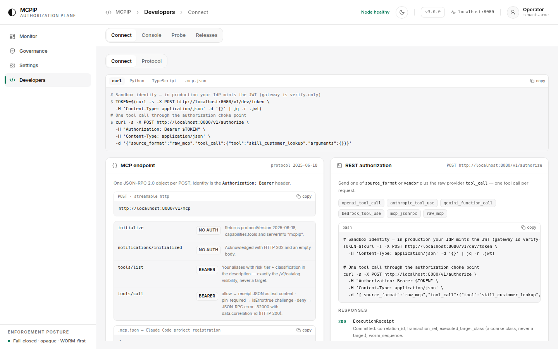Viewport: 558px width, 349px height.
Task: Click the braces icon beside MCP endpoint
Action: coord(115,166)
